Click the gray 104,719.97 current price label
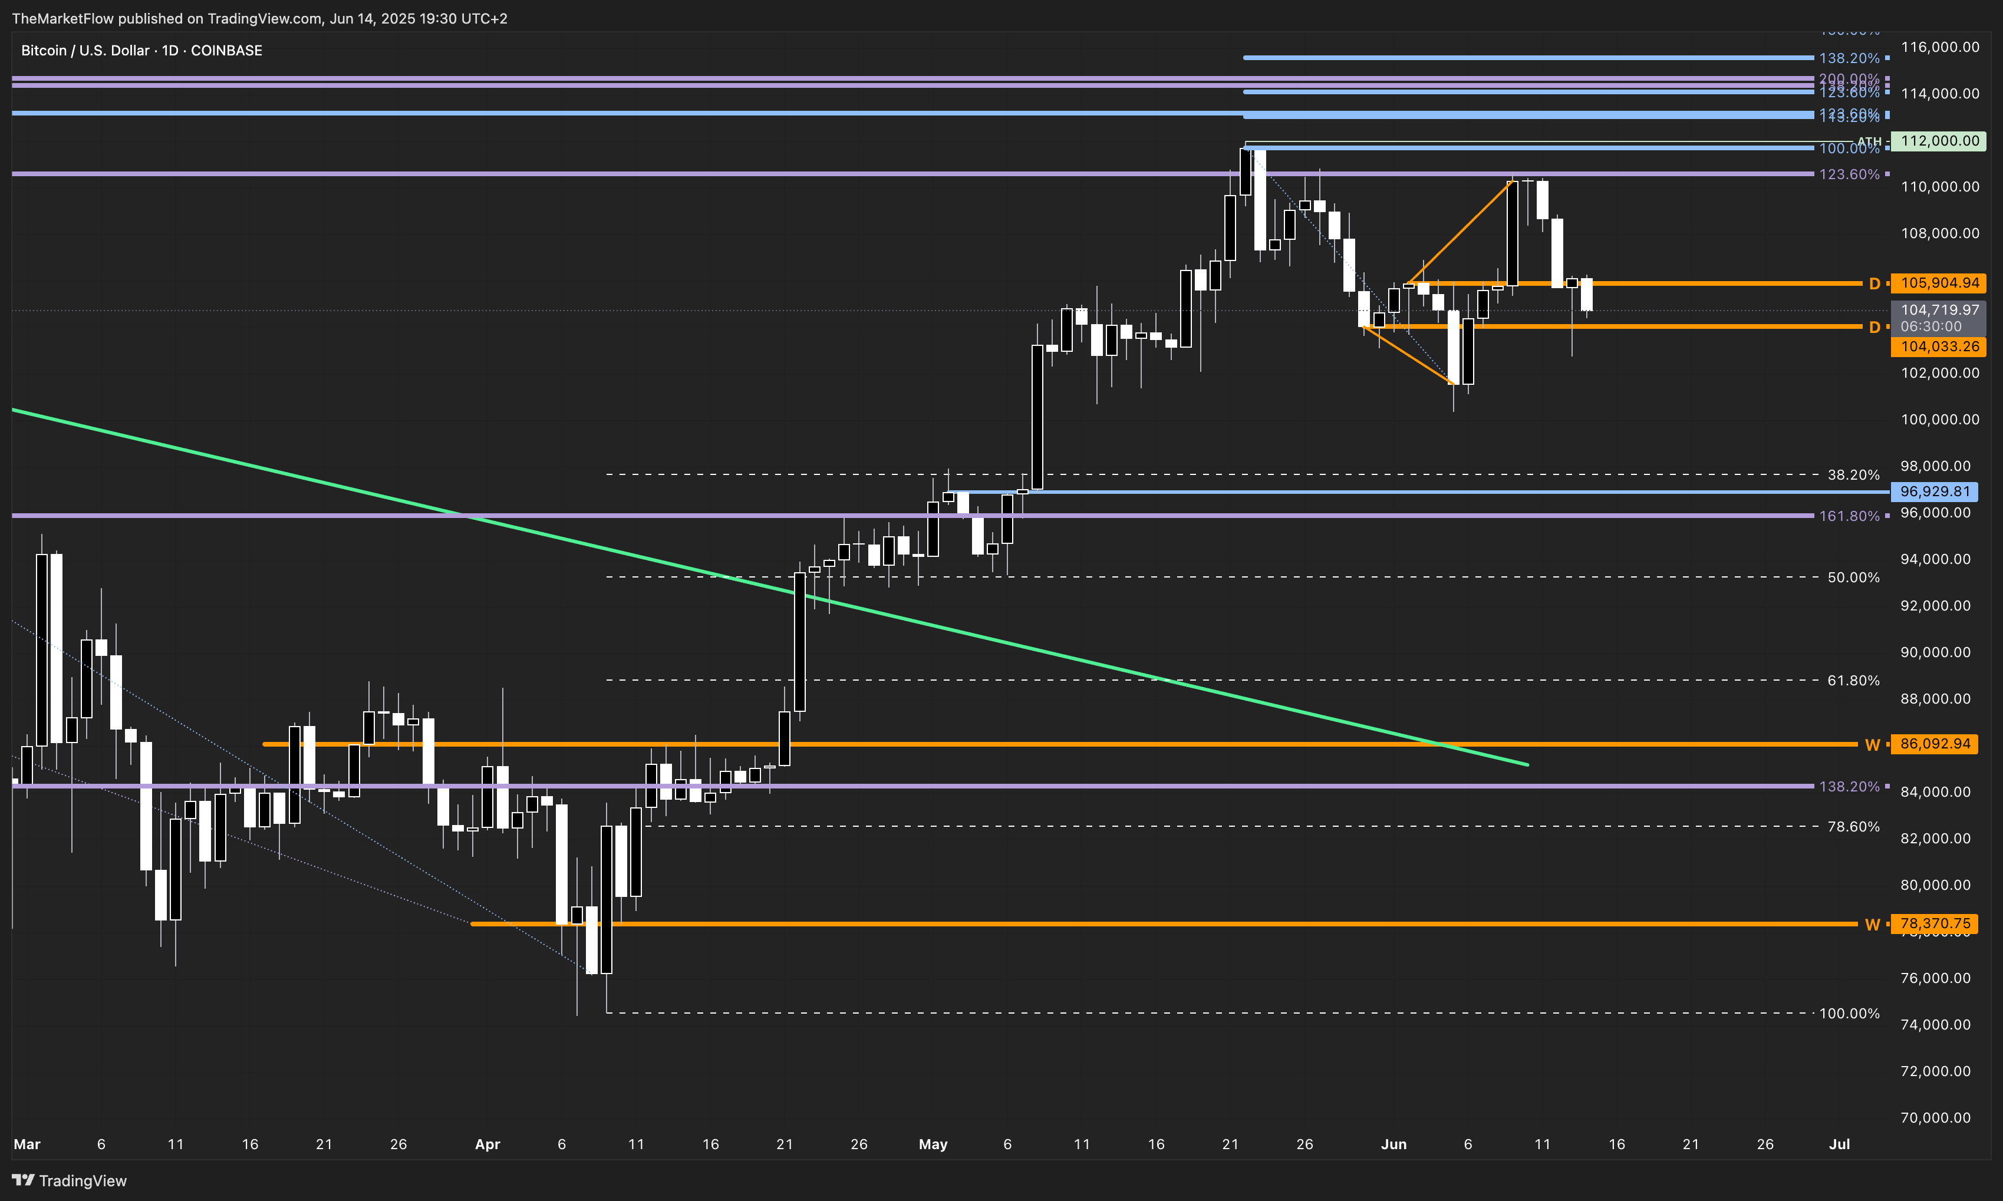2003x1201 pixels. 1939,310
